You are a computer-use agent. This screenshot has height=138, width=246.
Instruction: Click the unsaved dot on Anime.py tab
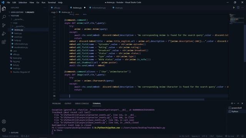click(x=85, y=8)
